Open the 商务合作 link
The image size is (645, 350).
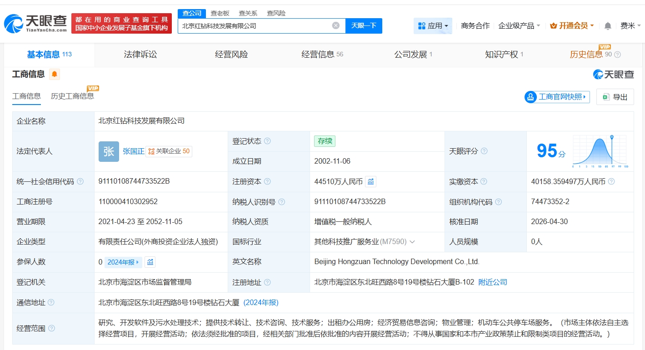475,26
